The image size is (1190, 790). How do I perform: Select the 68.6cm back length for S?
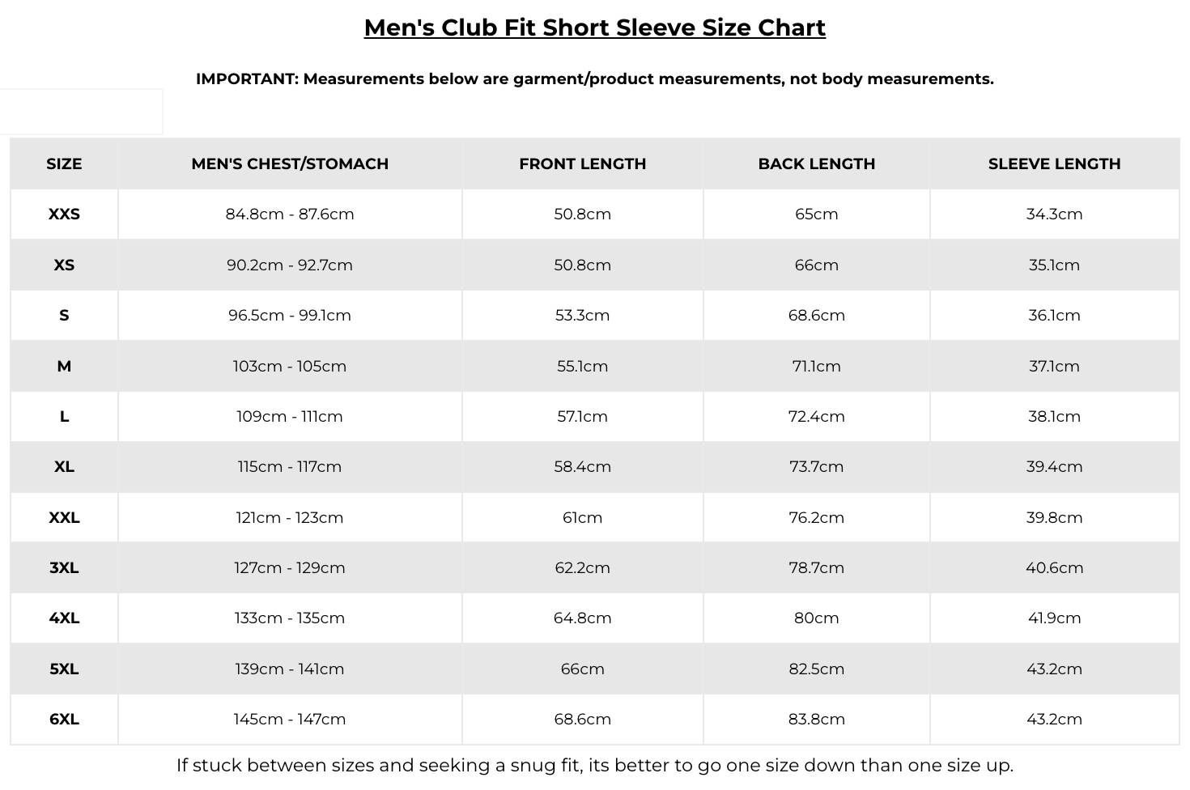pyautogui.click(x=817, y=315)
